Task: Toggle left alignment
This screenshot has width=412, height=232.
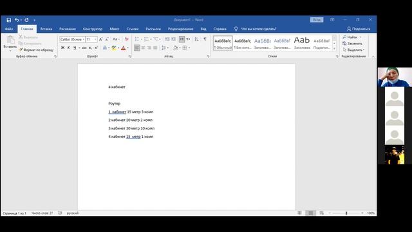Action: coord(137,48)
